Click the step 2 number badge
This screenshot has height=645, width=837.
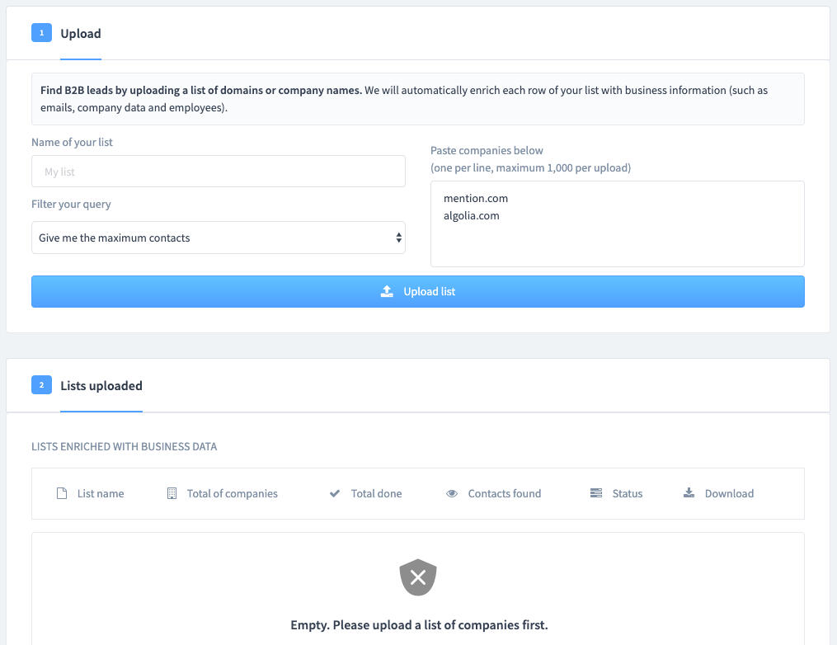(x=41, y=385)
